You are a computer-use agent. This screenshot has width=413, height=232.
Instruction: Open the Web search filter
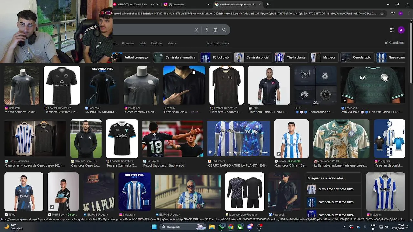[143, 43]
